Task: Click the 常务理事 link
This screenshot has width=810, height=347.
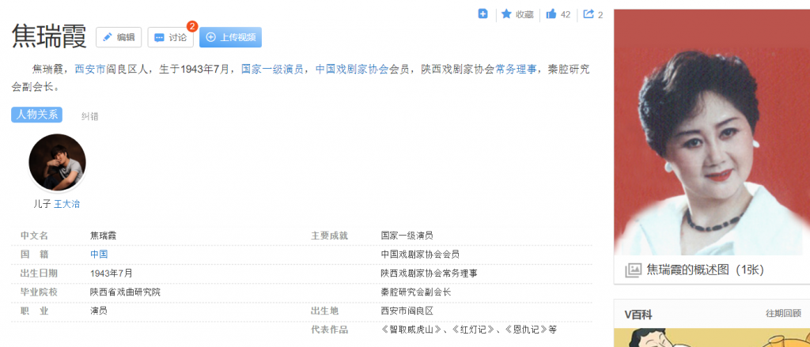Action: (516, 69)
